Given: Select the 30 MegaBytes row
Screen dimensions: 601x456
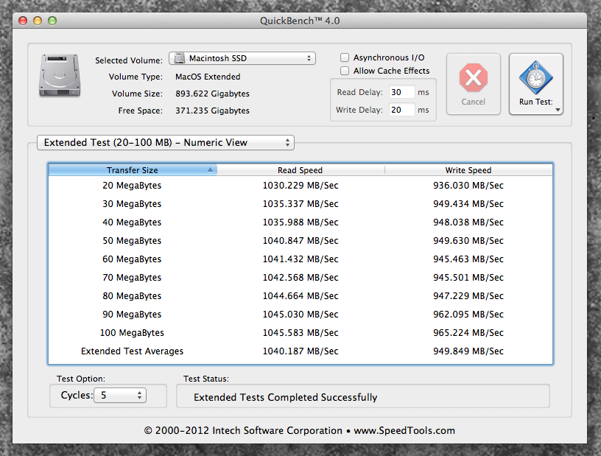Looking at the screenshot, I should click(300, 203).
